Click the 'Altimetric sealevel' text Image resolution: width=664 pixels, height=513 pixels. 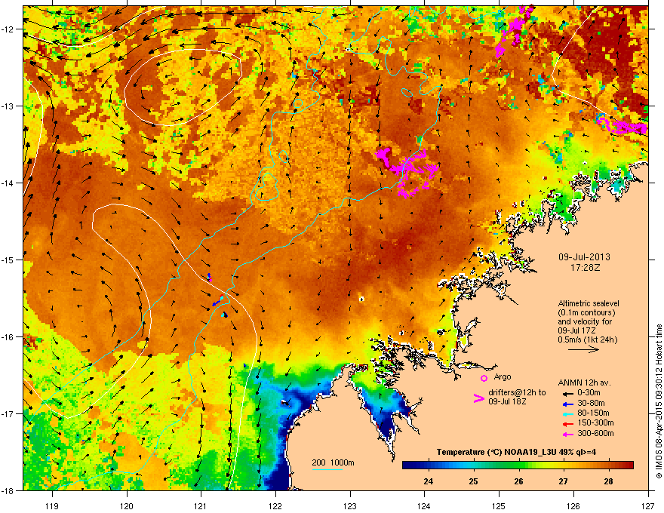point(589,303)
